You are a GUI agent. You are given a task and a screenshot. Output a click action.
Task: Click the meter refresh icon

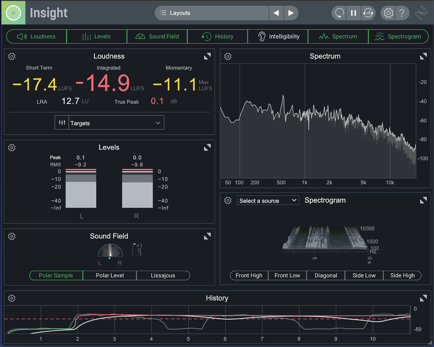pyautogui.click(x=368, y=13)
